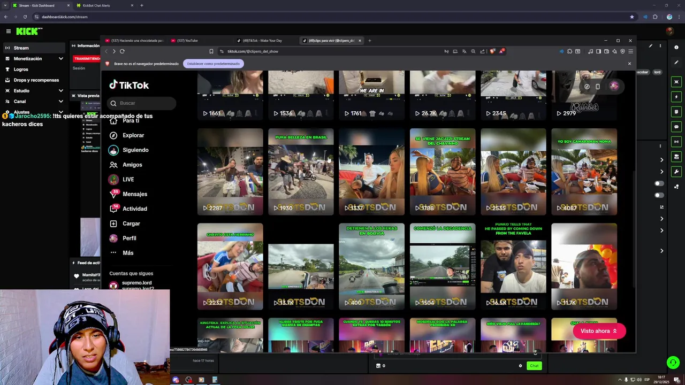This screenshot has height=385, width=685.
Task: Click TikTok logo in the browser page
Action: click(129, 85)
